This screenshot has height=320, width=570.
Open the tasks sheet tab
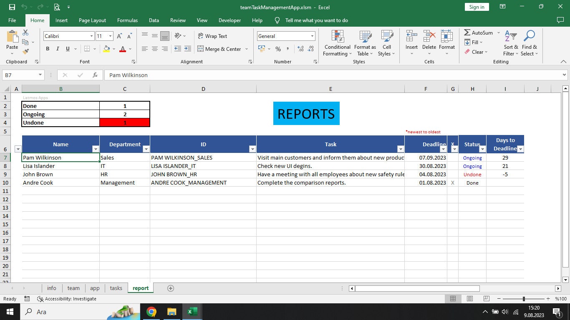[116, 288]
